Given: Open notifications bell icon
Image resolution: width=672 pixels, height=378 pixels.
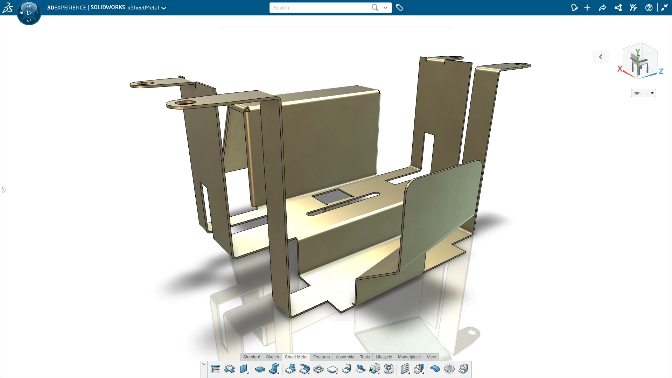Looking at the screenshot, I should click(574, 8).
